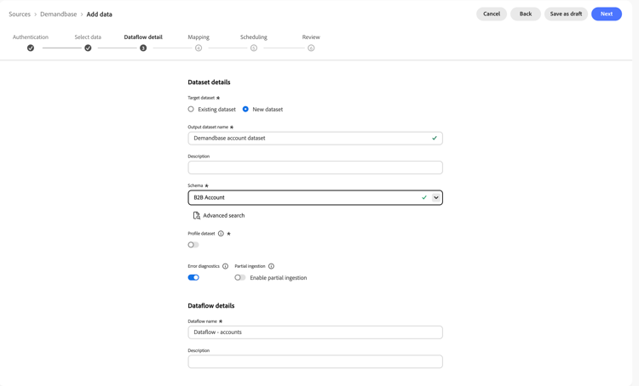
Task: Turn off the Error diagnostics toggle
Action: click(x=193, y=277)
